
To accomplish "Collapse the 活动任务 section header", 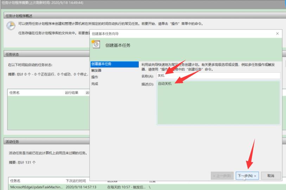I will 47,142.
